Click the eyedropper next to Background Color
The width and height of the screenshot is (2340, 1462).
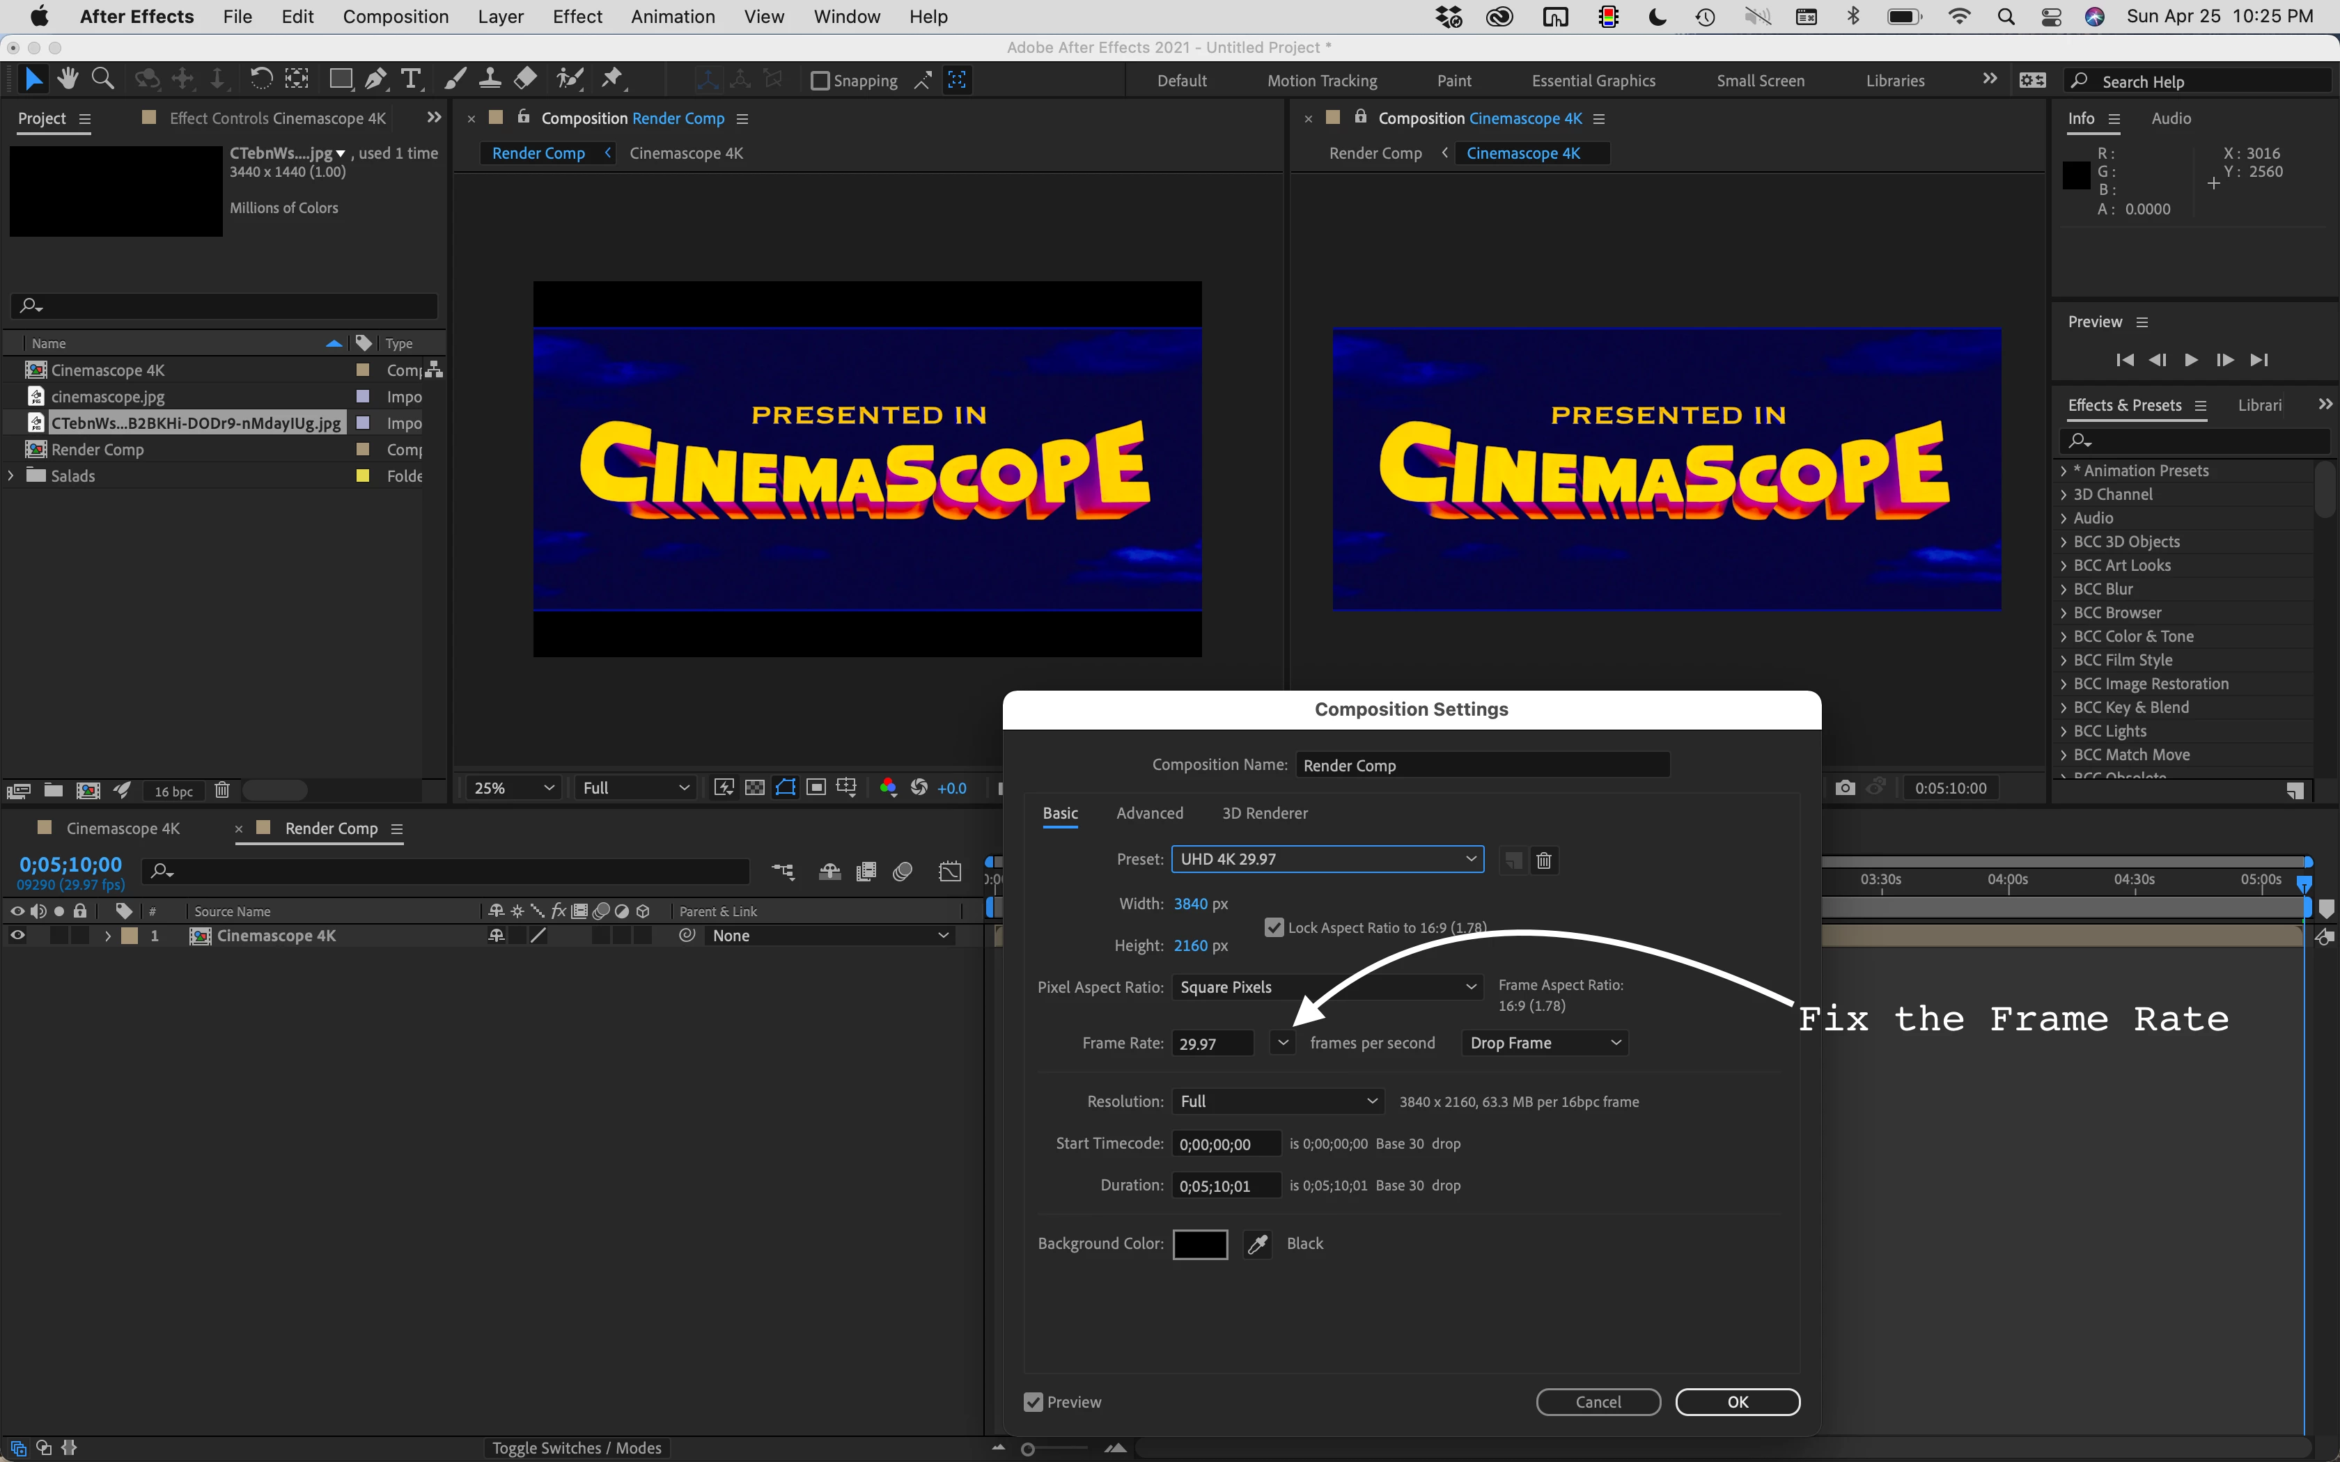click(1257, 1245)
